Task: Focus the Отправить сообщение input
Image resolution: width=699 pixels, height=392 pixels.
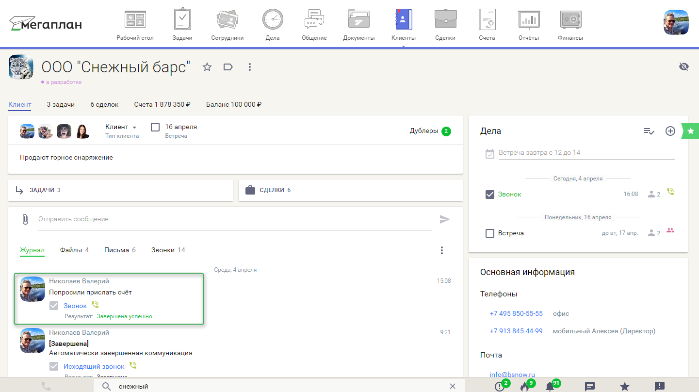Action: click(x=235, y=219)
